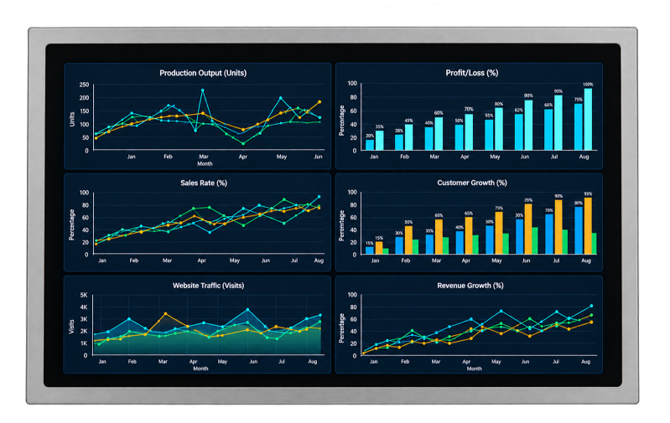
Task: Click 'May' on the Customer Growth x-axis
Action: pos(496,261)
